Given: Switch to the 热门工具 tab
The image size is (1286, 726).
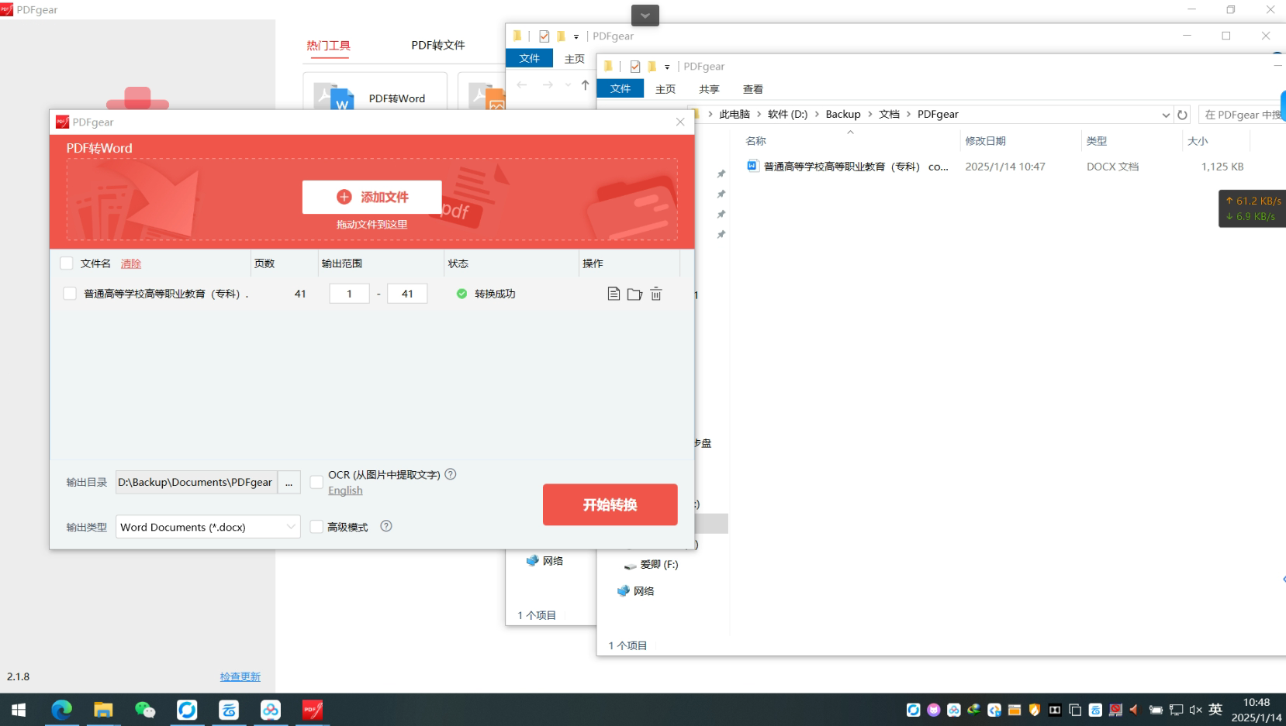Looking at the screenshot, I should click(x=328, y=46).
